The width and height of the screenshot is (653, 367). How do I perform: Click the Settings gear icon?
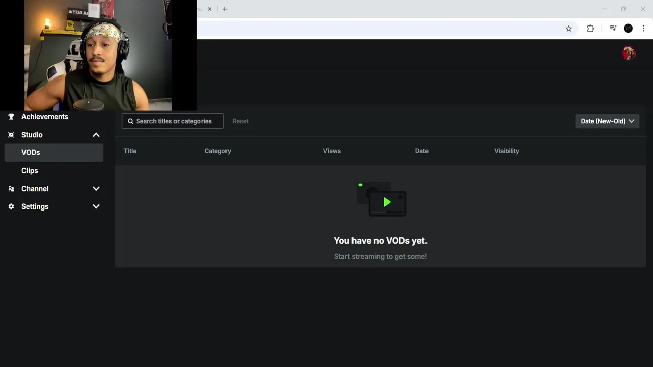click(11, 206)
